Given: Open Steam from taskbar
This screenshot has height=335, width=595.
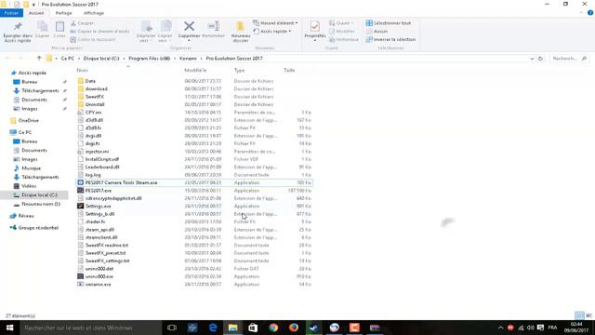Looking at the screenshot, I should (x=314, y=328).
